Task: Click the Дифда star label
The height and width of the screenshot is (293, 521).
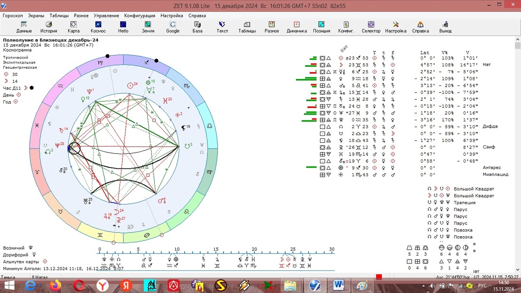Action: pyautogui.click(x=489, y=126)
